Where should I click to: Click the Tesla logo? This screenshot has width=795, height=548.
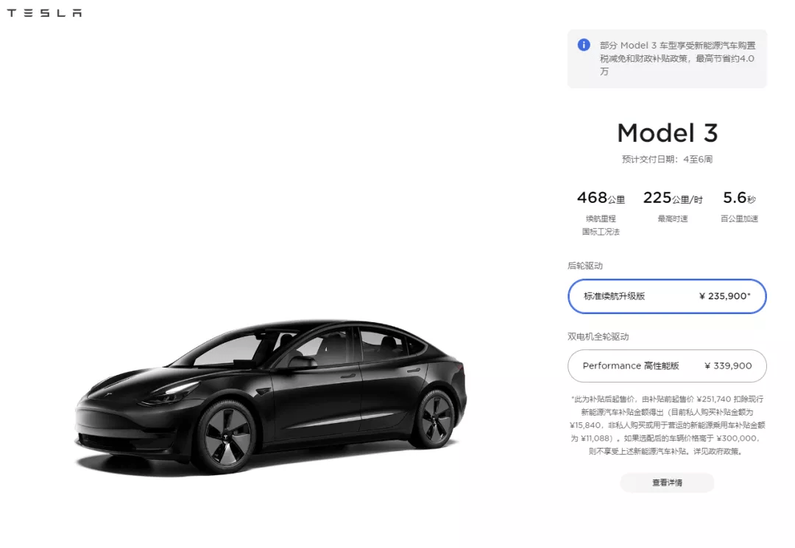tap(44, 13)
